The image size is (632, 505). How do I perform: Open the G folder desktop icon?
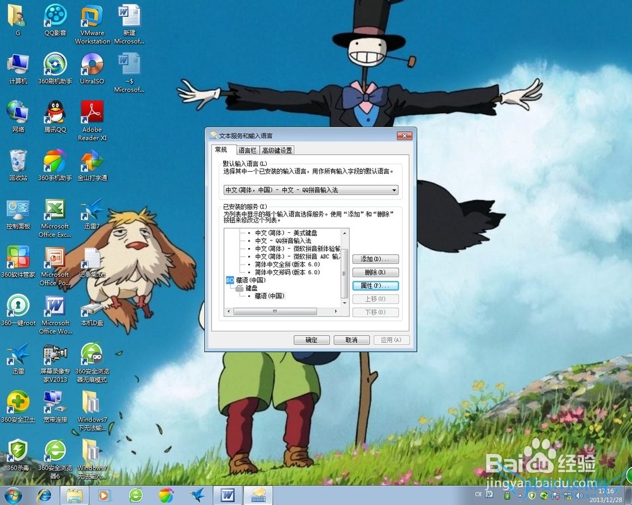(17, 20)
